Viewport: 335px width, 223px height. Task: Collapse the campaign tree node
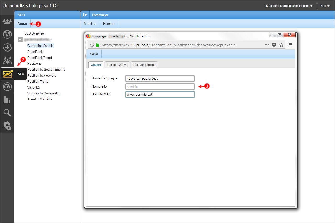click(20, 39)
